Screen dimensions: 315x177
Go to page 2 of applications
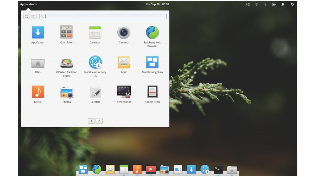[99, 121]
